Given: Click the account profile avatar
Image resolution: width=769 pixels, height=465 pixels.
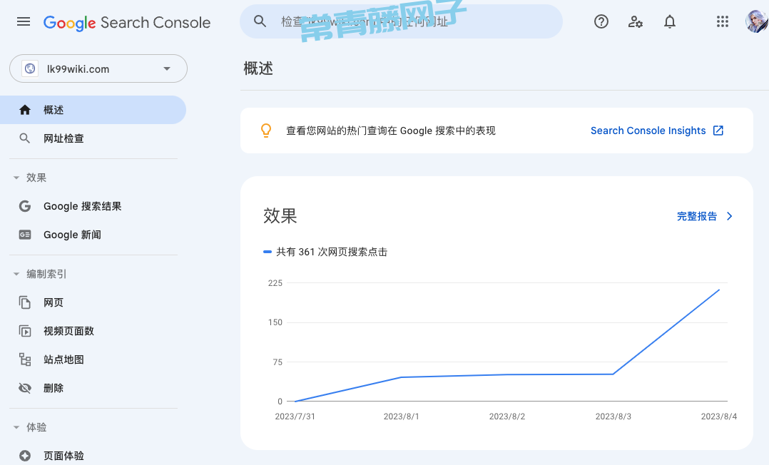Looking at the screenshot, I should [x=757, y=21].
